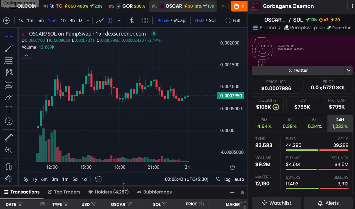
Task: Open the Twitter link button
Action: [x=298, y=70]
